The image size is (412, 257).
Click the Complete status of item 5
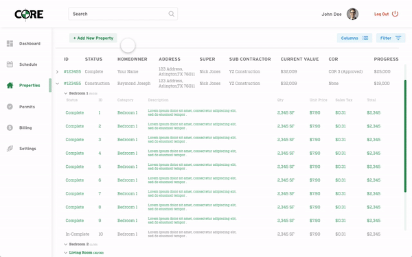click(x=75, y=167)
